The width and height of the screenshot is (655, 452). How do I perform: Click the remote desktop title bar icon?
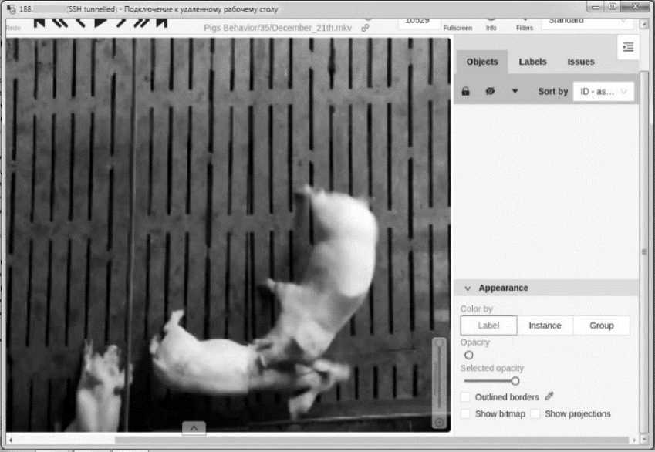12,8
